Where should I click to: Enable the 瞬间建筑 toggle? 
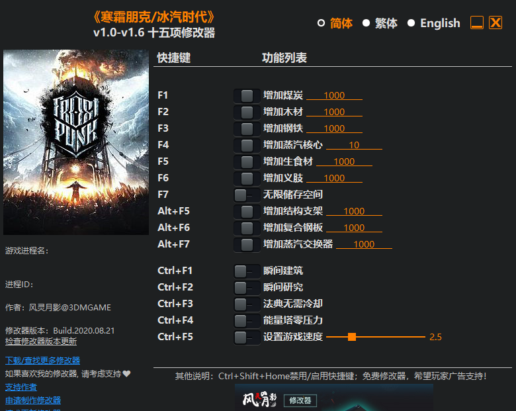coord(247,271)
